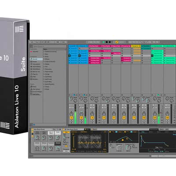Open User Library under Places

point(36,89)
